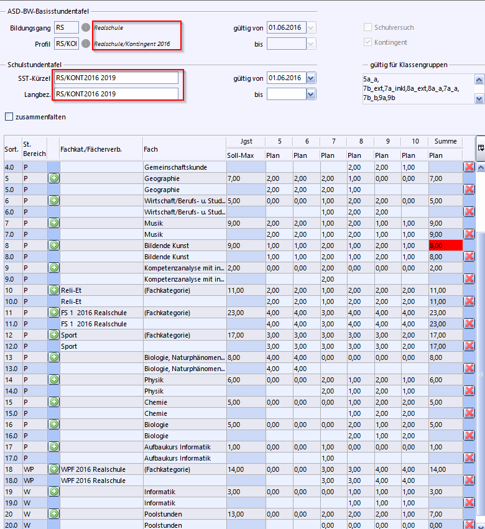
Task: Open the column chooser icon above the table
Action: pos(481,147)
